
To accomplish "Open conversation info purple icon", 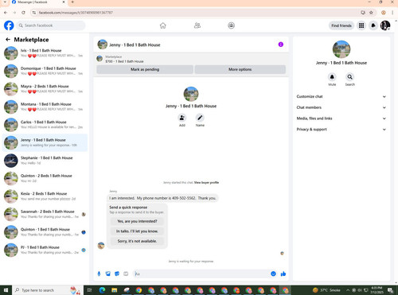I will [281, 45].
